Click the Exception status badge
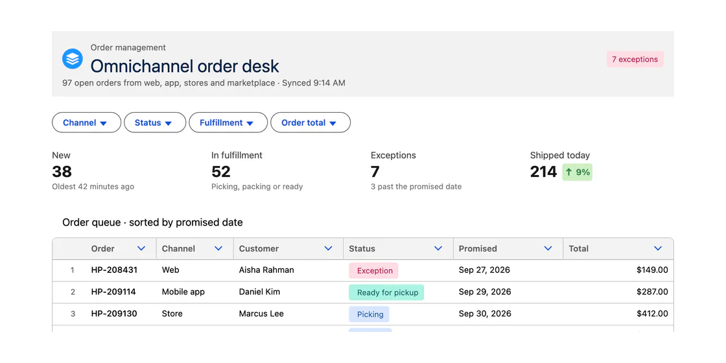The height and width of the screenshot is (363, 726). (373, 270)
